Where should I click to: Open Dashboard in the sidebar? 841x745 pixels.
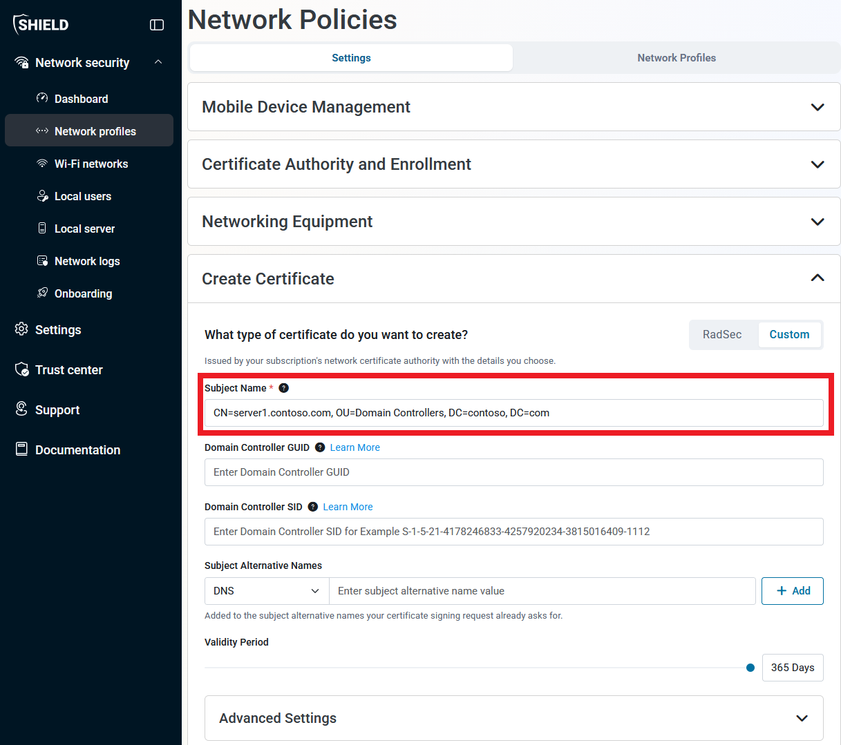[89, 99]
